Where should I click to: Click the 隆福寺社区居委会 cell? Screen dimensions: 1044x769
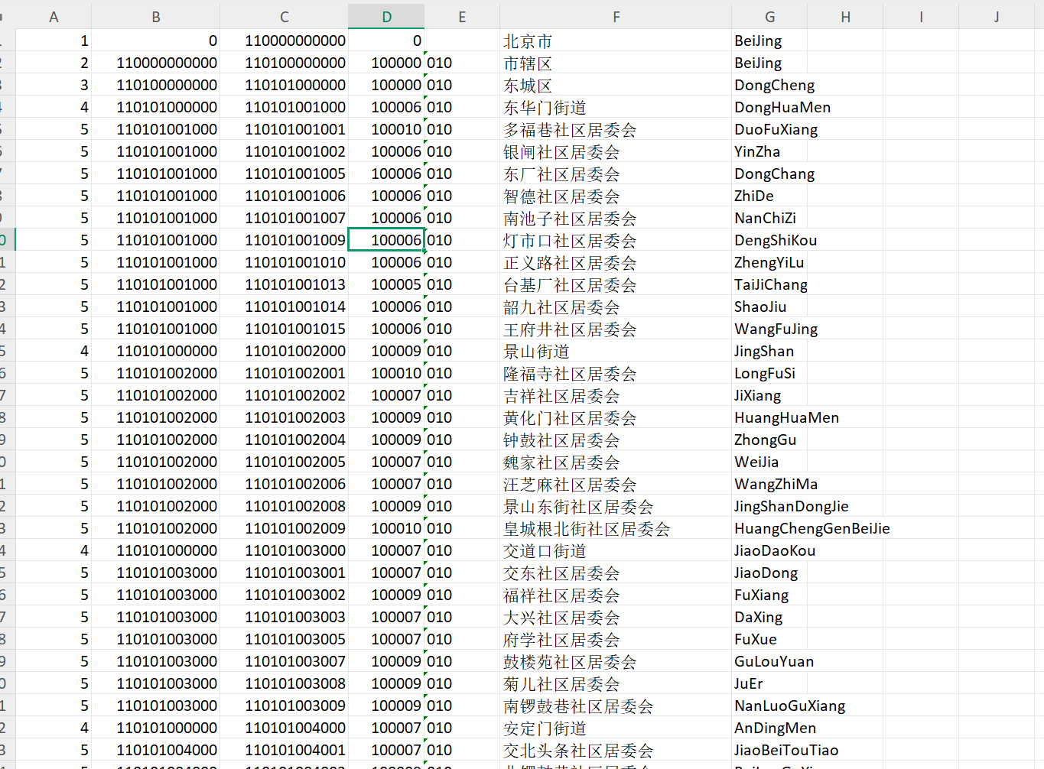pyautogui.click(x=616, y=373)
